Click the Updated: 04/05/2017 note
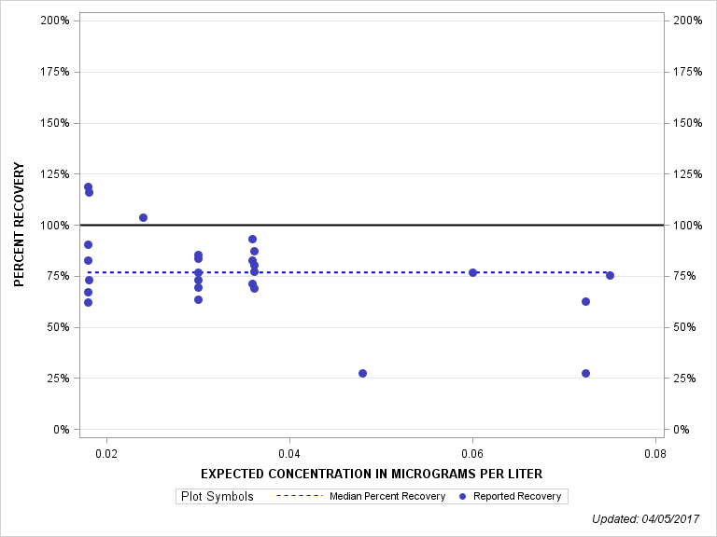The width and height of the screenshot is (717, 537). click(646, 519)
